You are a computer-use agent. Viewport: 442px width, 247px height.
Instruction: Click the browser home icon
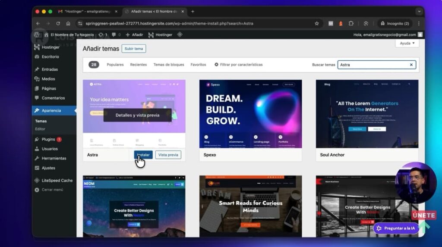(x=68, y=23)
